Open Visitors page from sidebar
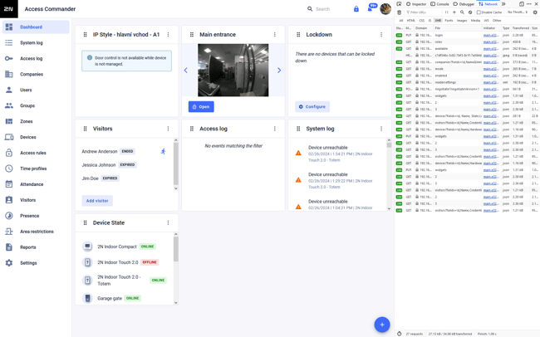The width and height of the screenshot is (540, 337). click(x=36, y=200)
